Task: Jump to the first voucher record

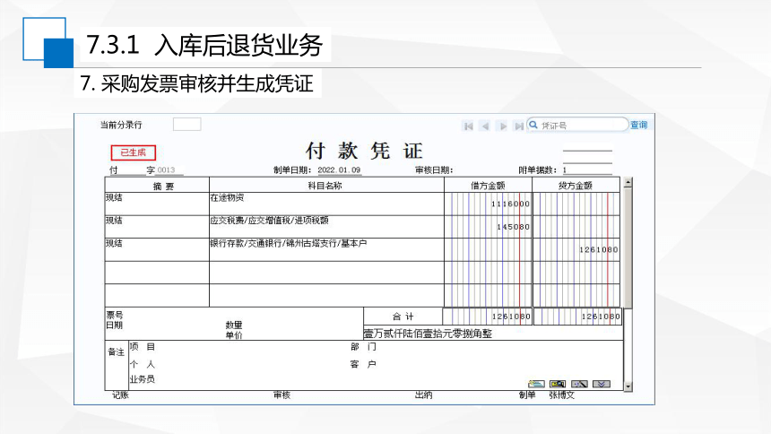Action: click(x=468, y=126)
